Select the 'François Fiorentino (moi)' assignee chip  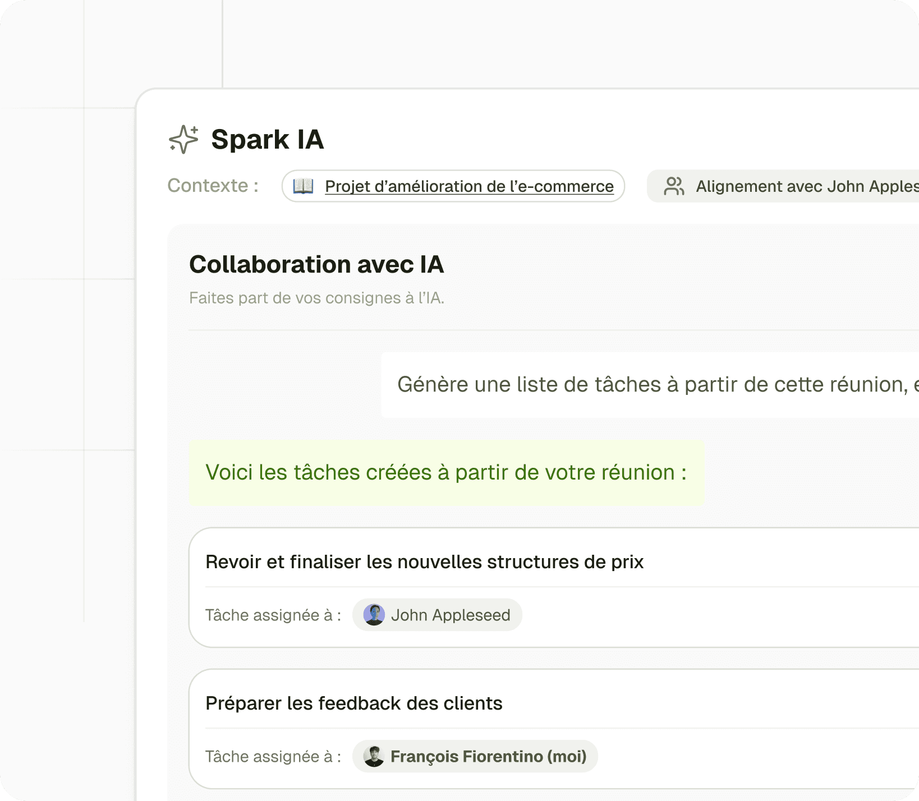tap(475, 756)
